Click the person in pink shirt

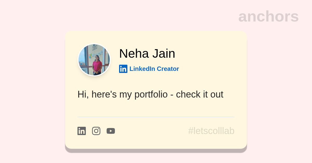coord(97,65)
